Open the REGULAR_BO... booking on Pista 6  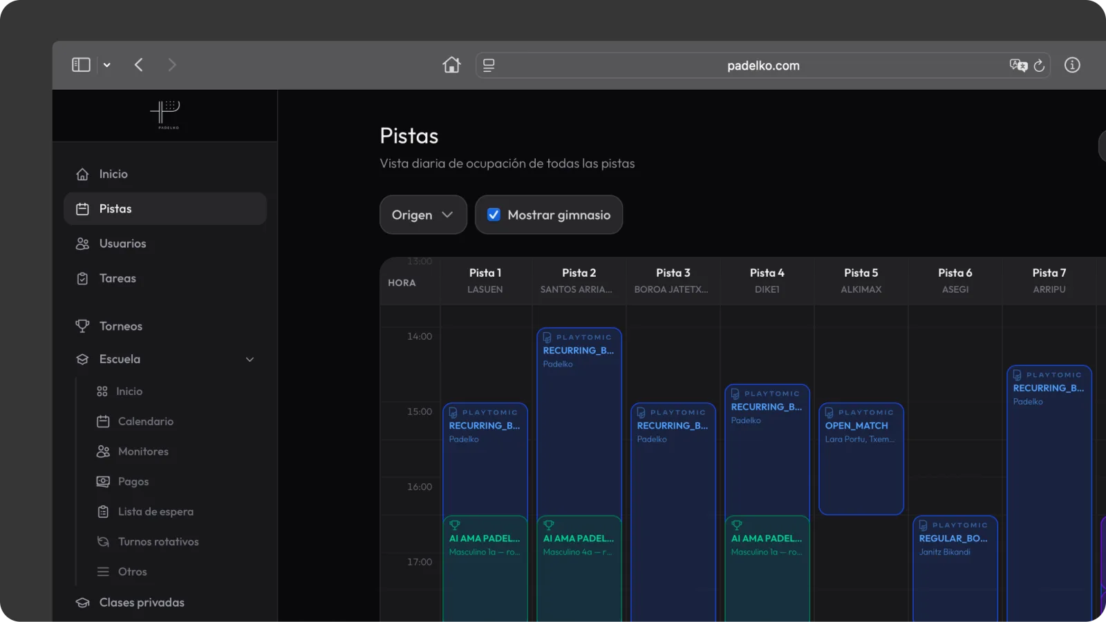[x=955, y=569]
